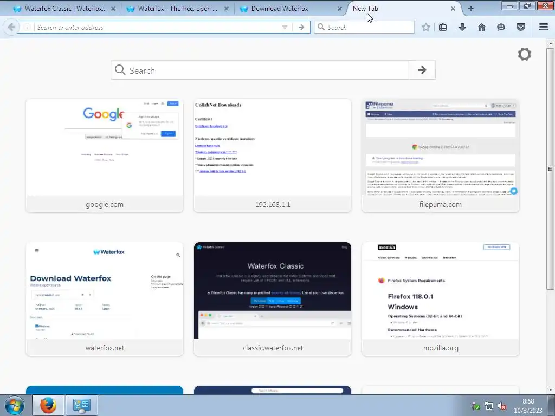
Task: Open the filepuma.com tile
Action: [440, 155]
